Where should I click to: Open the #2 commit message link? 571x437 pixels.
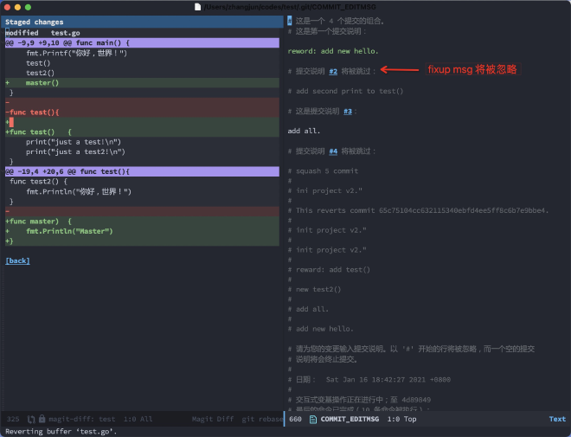(x=333, y=71)
